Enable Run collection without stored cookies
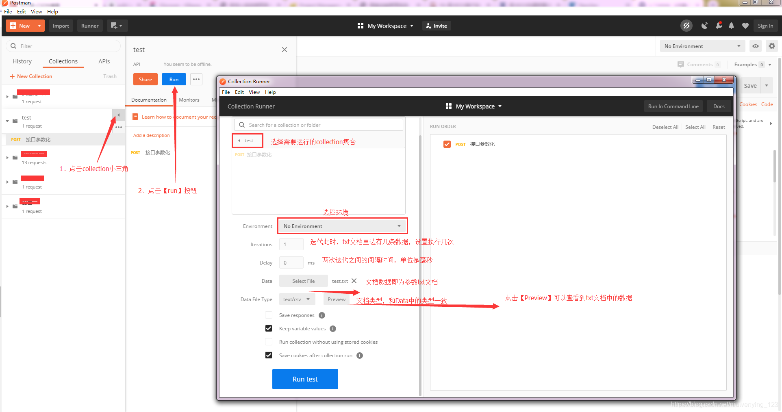782x412 pixels. pos(269,342)
